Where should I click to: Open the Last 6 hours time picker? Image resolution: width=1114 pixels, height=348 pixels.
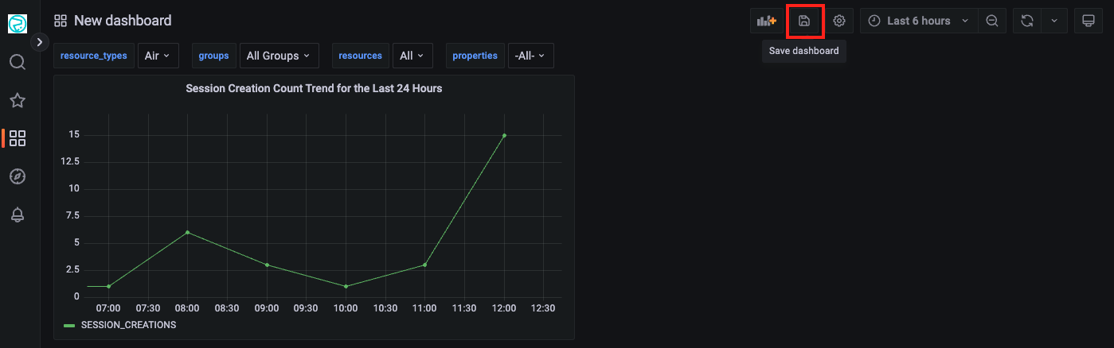coord(919,21)
